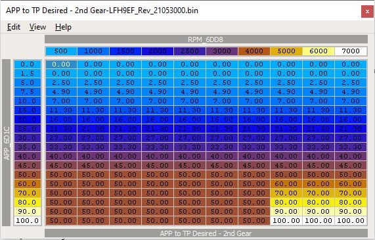Click the 90.00 cell in 5000 RPM column

point(286,211)
